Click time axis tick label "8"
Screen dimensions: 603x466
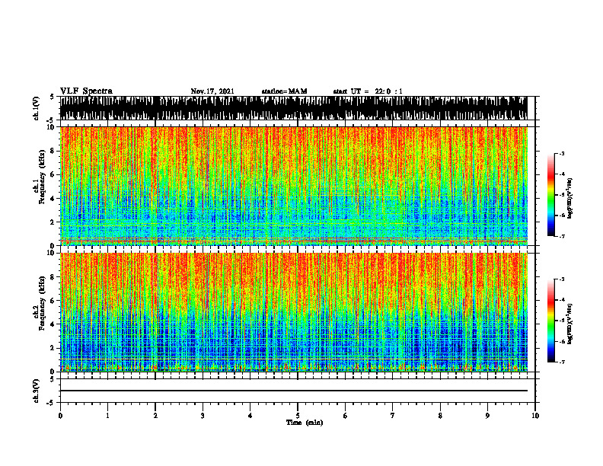tap(440, 416)
